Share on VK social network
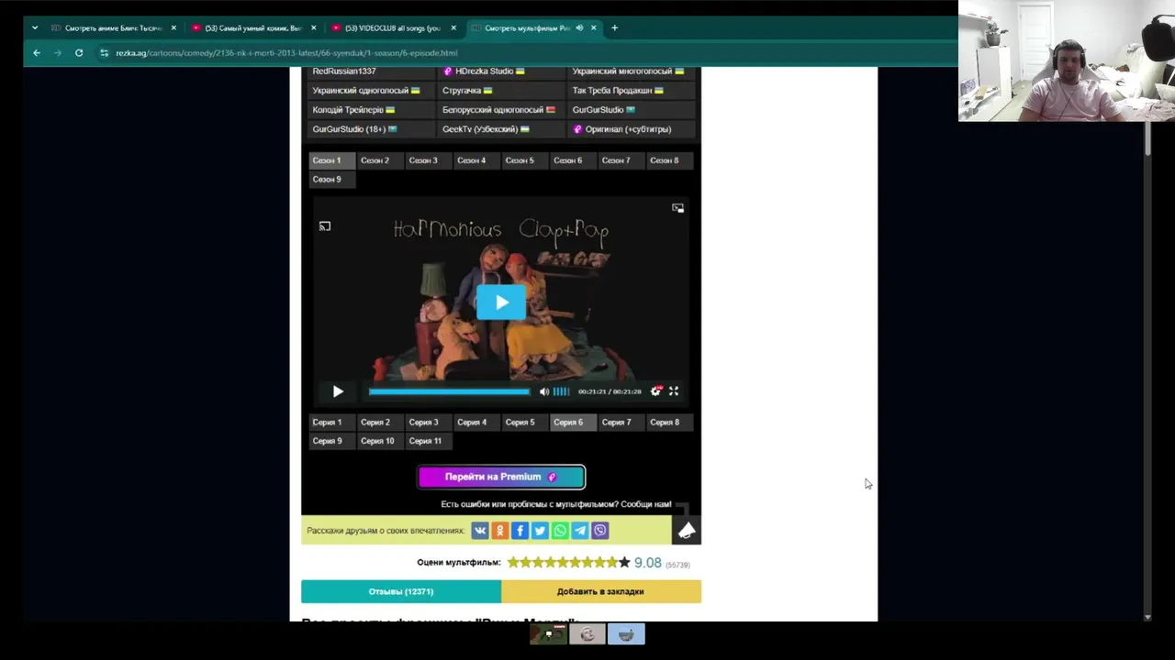The image size is (1175, 660). 480,531
